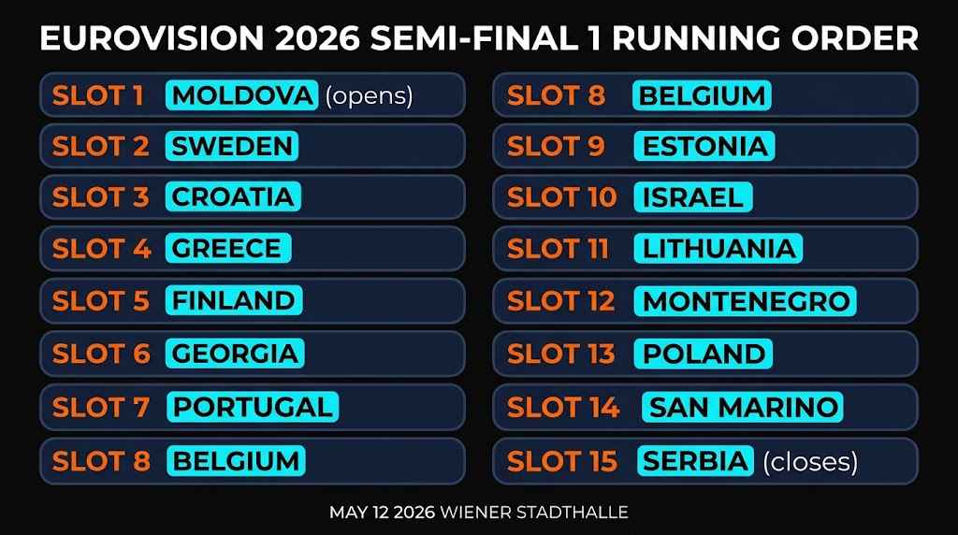Image resolution: width=958 pixels, height=535 pixels.
Task: Pick the GEORGIA entry in slot 6
Action: (x=235, y=354)
